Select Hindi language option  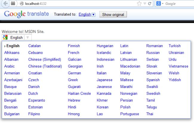(x=72, y=107)
